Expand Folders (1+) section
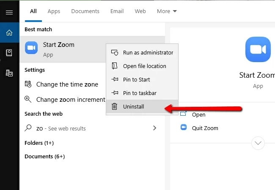The image size is (275, 190). point(39,143)
